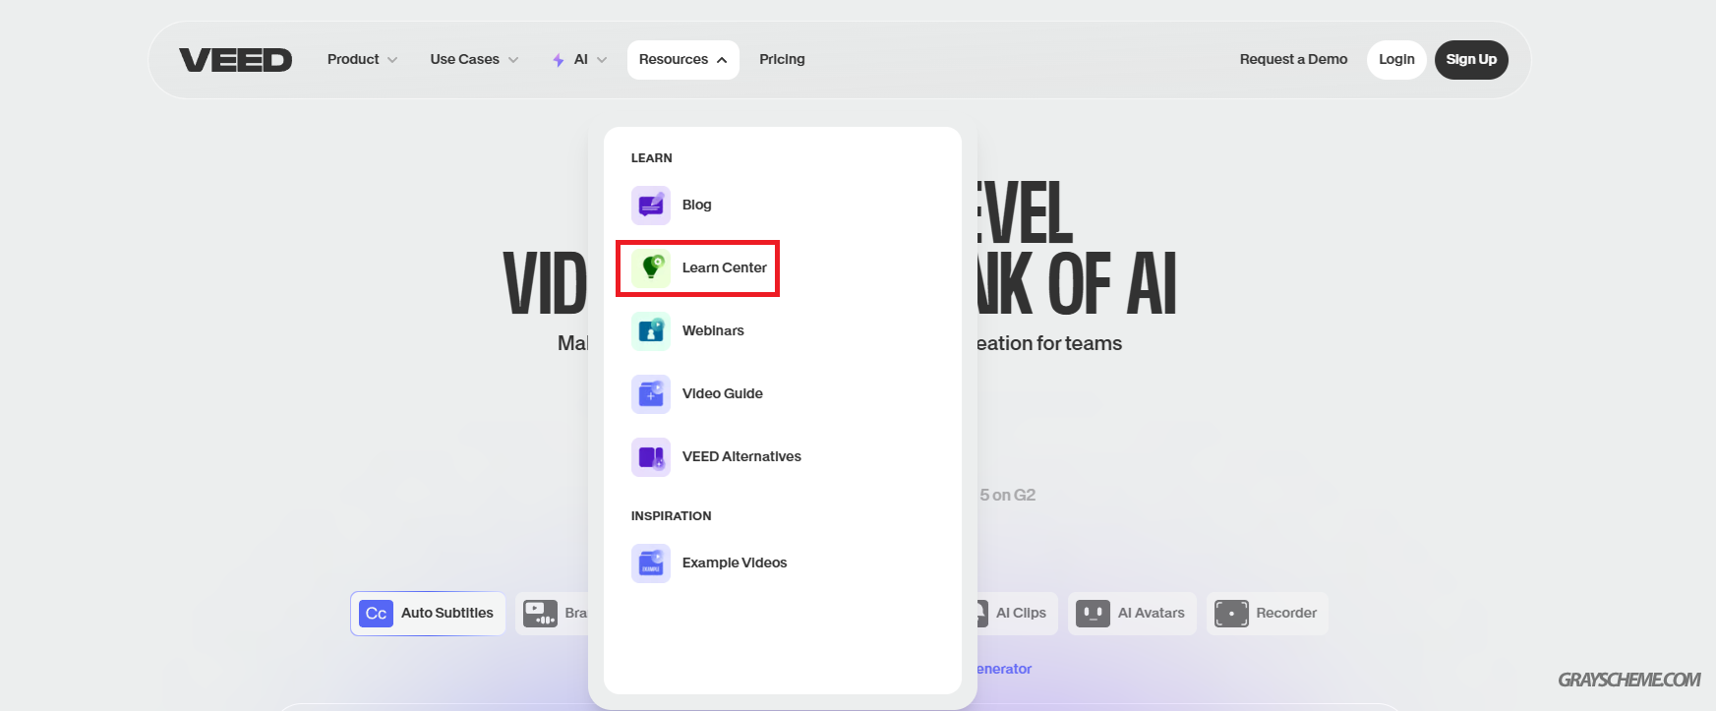Screen dimensions: 1716x711
Task: Open Example Videos under Inspiration
Action: click(735, 563)
